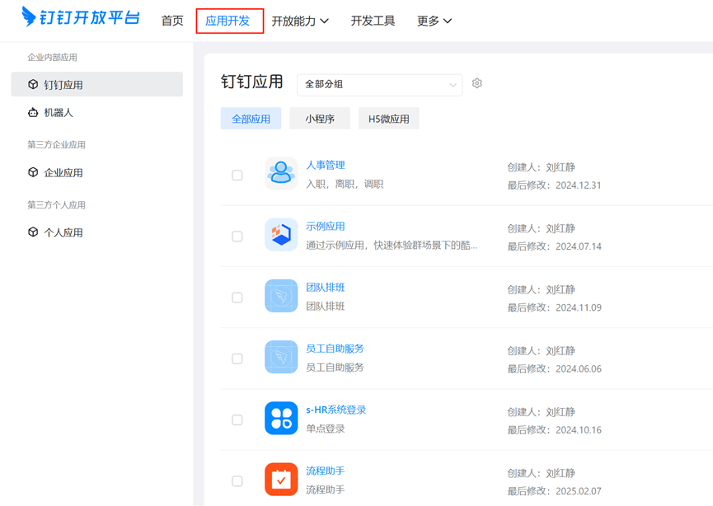Open the 流程助手 app link
The height and width of the screenshot is (506, 713).
[326, 471]
